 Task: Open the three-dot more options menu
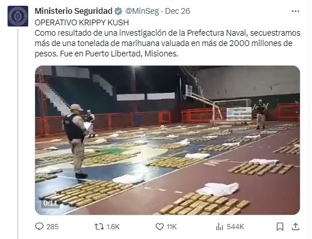pyautogui.click(x=295, y=11)
